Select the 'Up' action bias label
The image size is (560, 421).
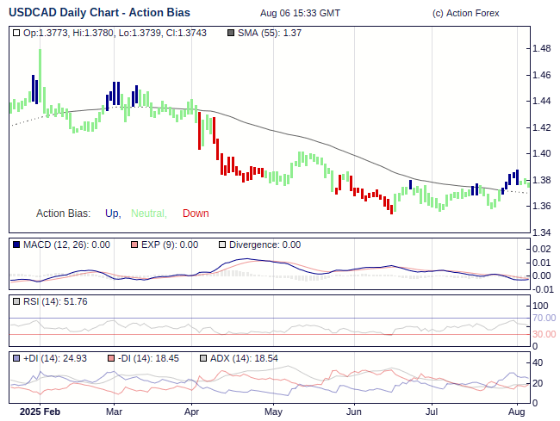[x=112, y=214]
